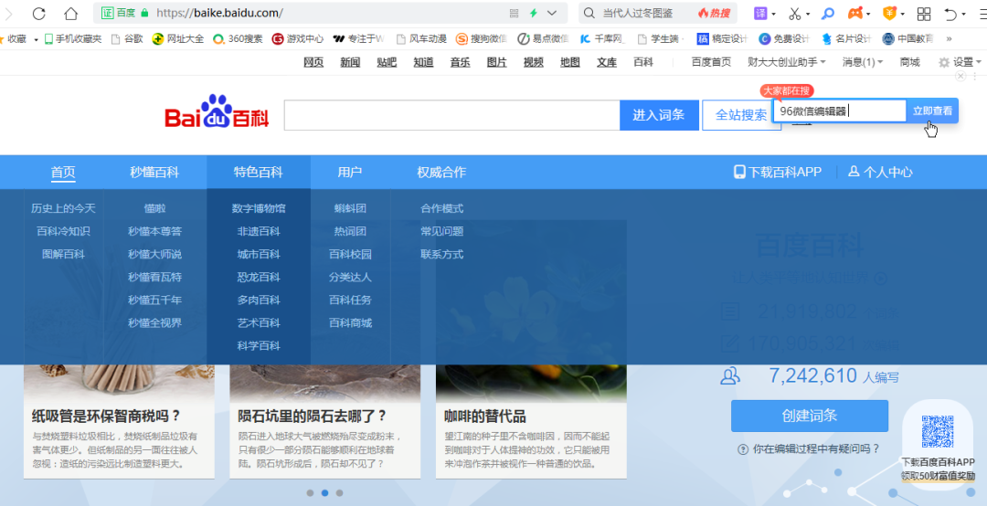Click the 下载百度百科APP QR code
Screen dimensions: 987x506
pyautogui.click(x=938, y=432)
